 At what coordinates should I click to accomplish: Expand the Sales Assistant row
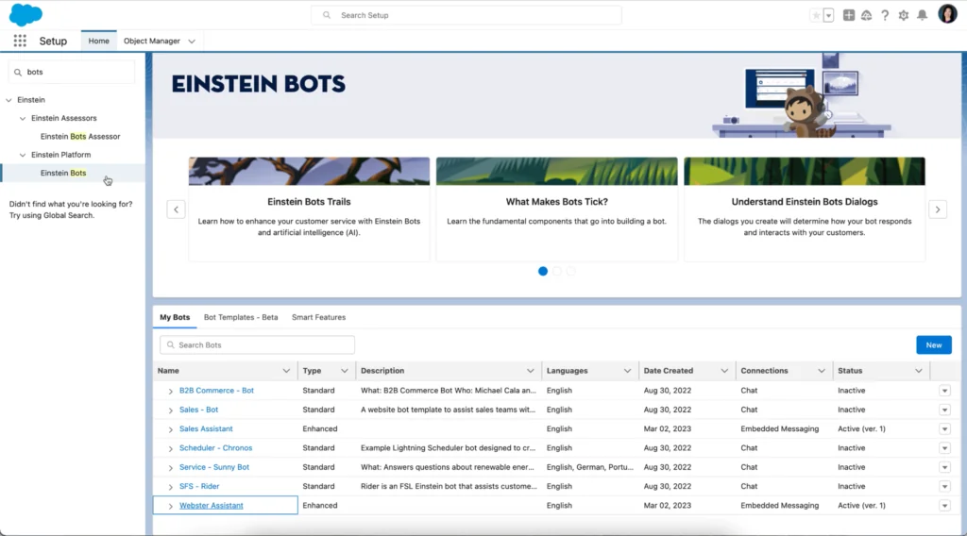(x=171, y=429)
